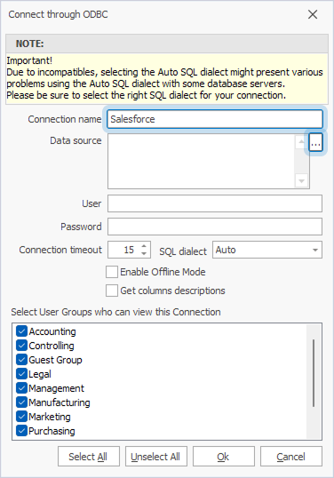Screen dimensions: 334x478
Task: Click the Connection name field containing Salesforce
Action: [215, 119]
